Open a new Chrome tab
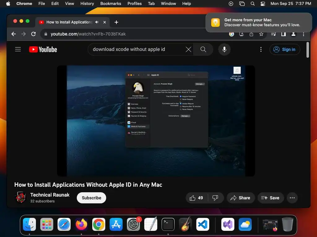Image resolution: width=317 pixels, height=237 pixels. [x=116, y=22]
